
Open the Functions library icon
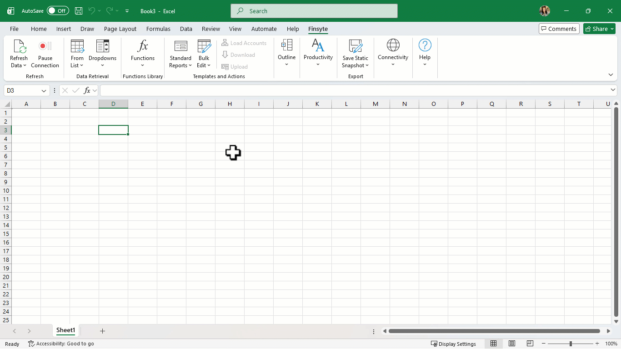coord(143,46)
